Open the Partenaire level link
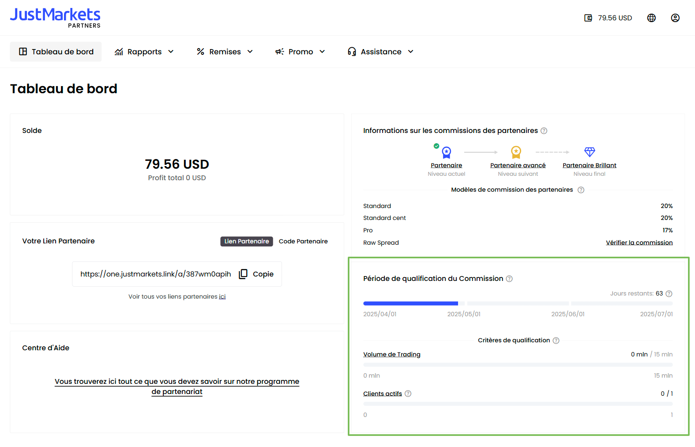The image size is (695, 447). [447, 165]
